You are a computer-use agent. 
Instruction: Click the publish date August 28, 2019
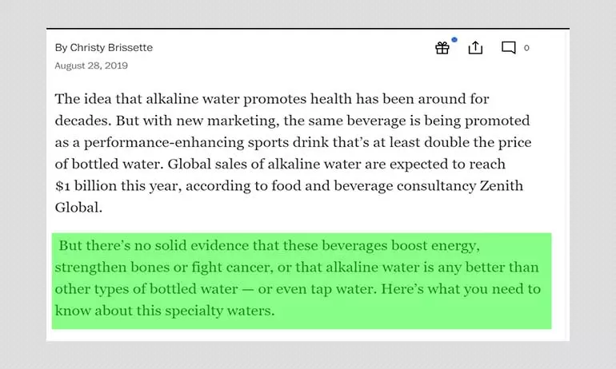tap(91, 65)
